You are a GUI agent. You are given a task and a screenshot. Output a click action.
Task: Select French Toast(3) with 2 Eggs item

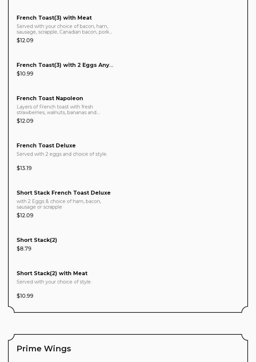pos(65,65)
